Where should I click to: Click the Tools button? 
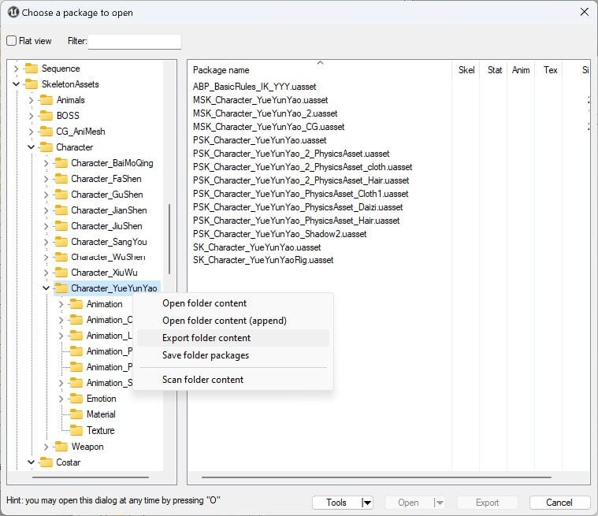click(336, 503)
